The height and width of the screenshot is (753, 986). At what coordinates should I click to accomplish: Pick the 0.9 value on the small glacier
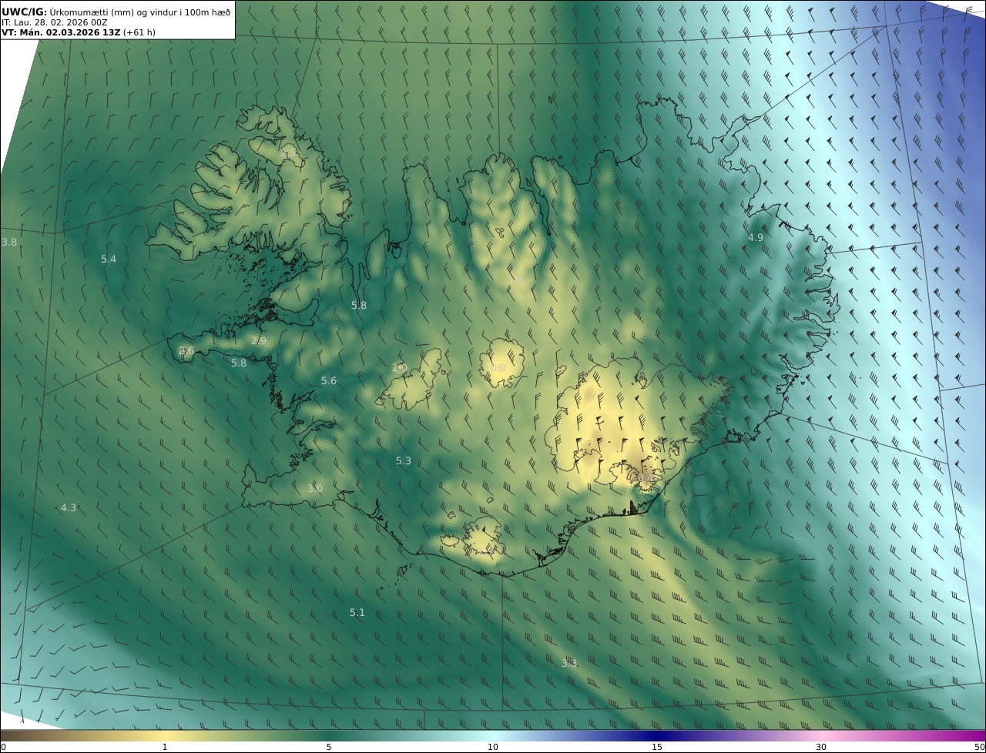(x=498, y=368)
